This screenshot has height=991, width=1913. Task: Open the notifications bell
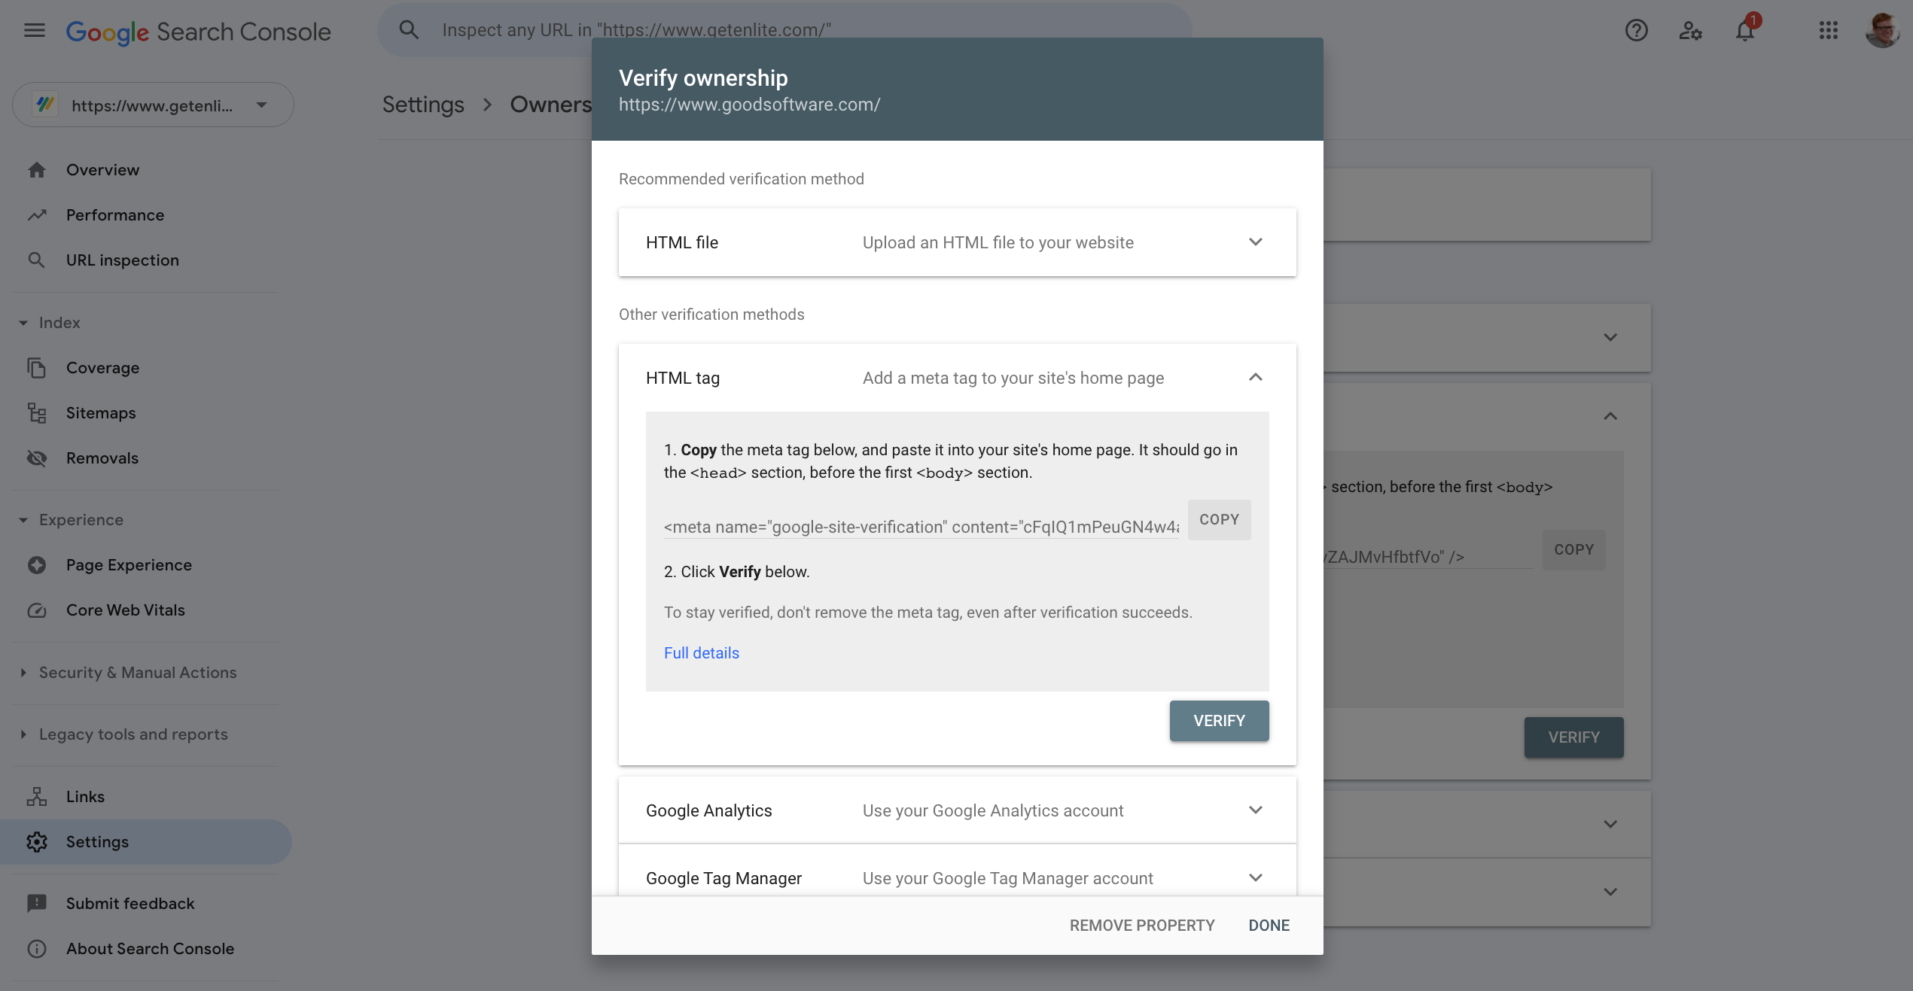coord(1745,31)
